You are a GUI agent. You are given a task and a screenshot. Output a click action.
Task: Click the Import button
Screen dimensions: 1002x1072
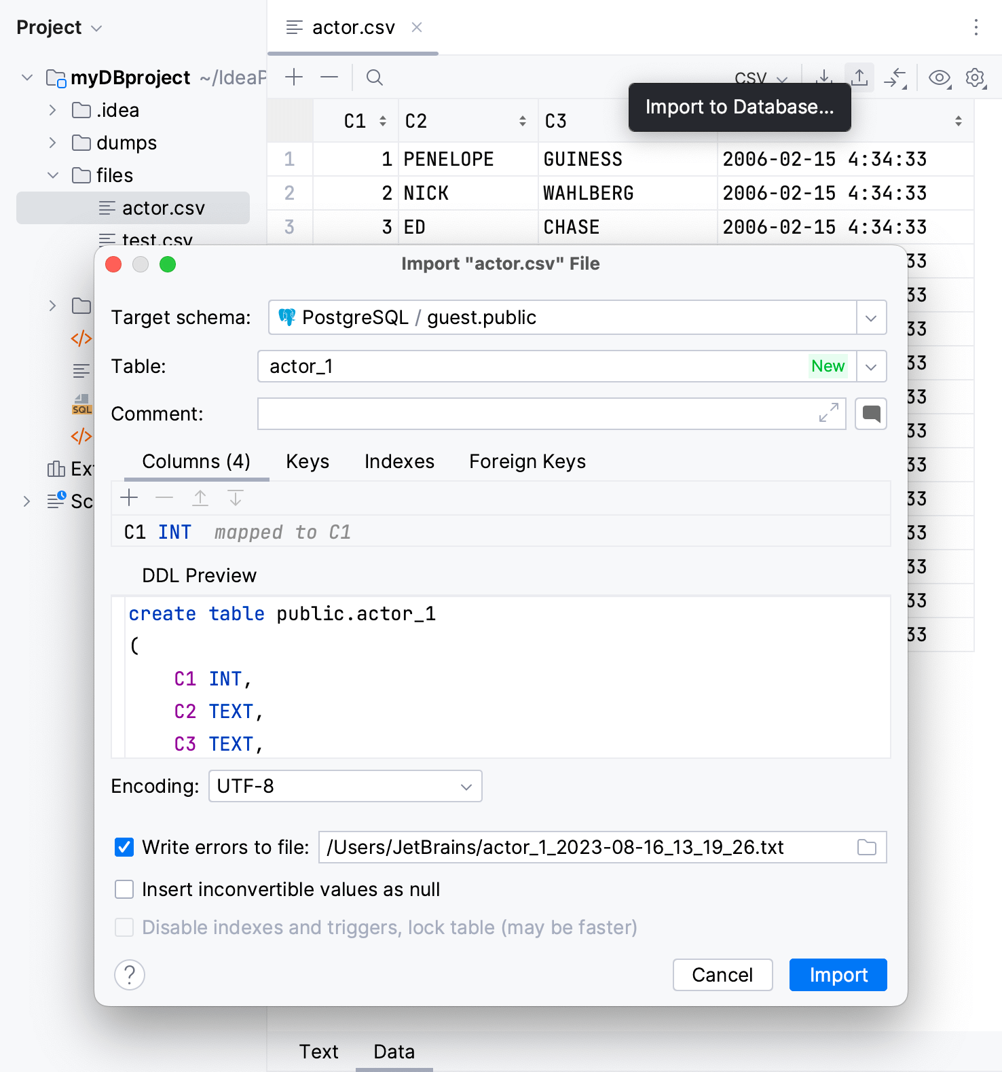click(838, 975)
